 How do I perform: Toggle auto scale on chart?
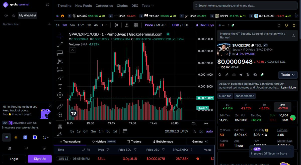click(x=209, y=131)
